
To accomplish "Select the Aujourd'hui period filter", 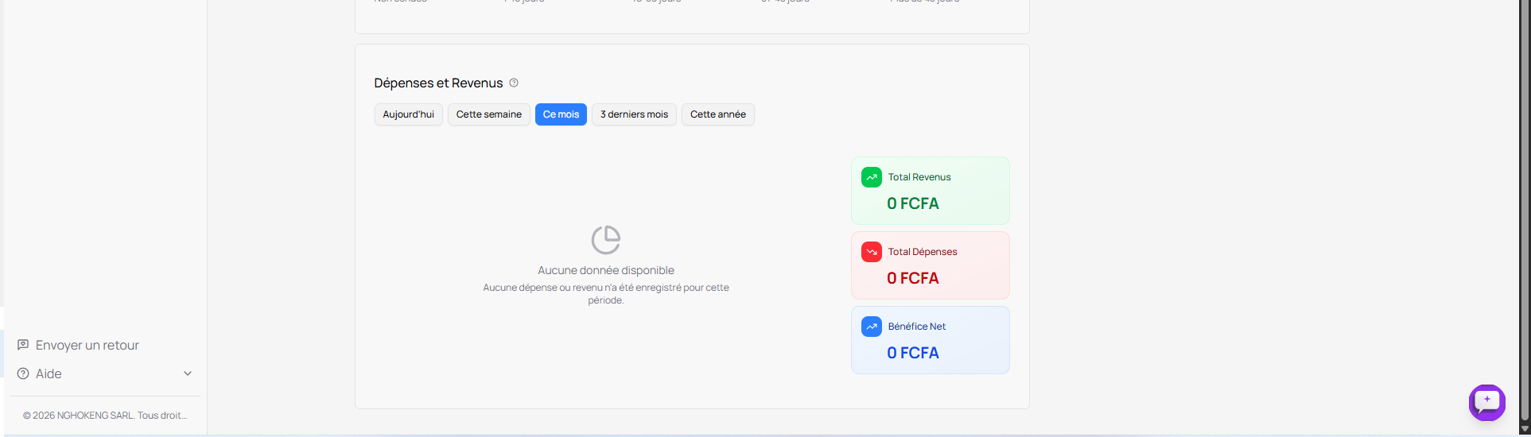I will tap(408, 114).
